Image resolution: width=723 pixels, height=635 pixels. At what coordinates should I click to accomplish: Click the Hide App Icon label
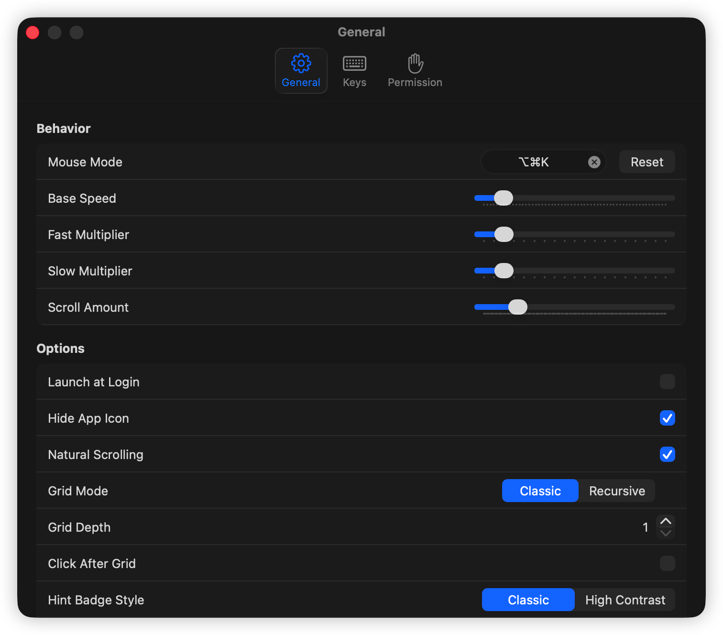coord(88,418)
